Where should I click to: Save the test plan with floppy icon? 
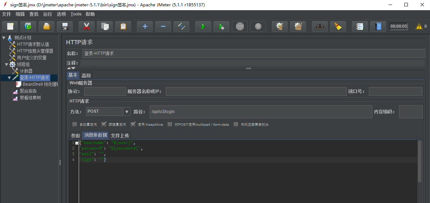pyautogui.click(x=65, y=26)
